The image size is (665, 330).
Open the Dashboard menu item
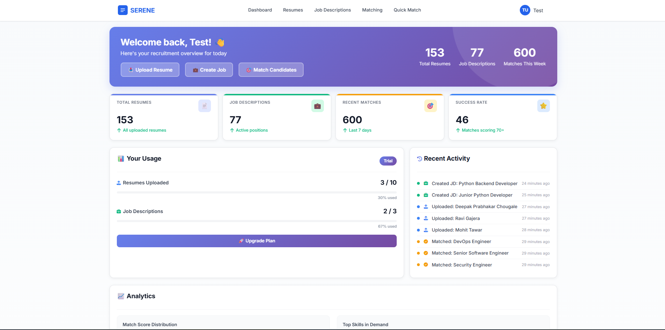pyautogui.click(x=260, y=10)
